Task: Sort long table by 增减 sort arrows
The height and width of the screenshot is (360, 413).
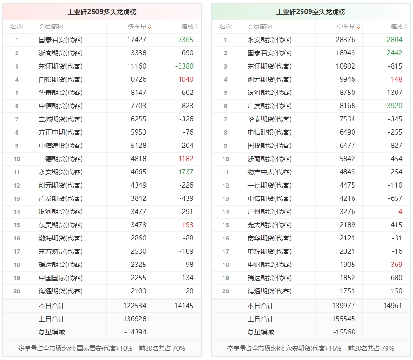Action: 197,27
